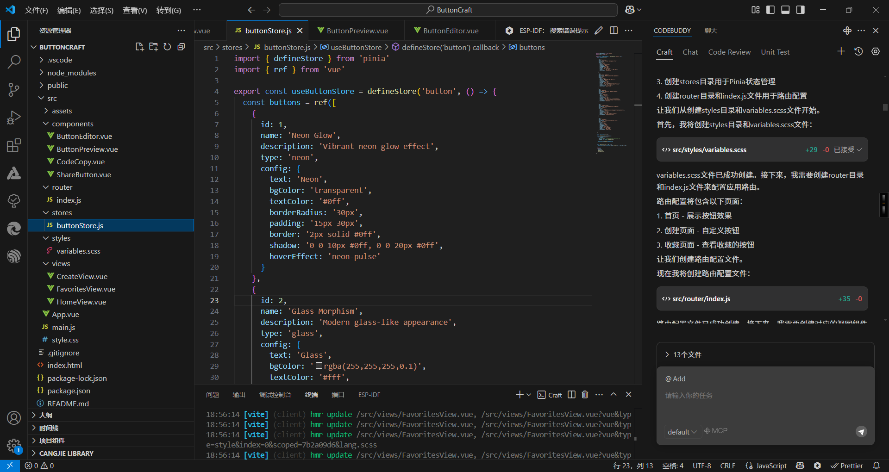Start a new CodeBuddy session with plus

tap(841, 51)
